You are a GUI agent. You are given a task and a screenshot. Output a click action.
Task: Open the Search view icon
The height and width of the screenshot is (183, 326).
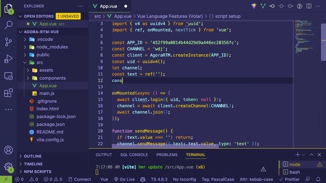(x=9, y=25)
